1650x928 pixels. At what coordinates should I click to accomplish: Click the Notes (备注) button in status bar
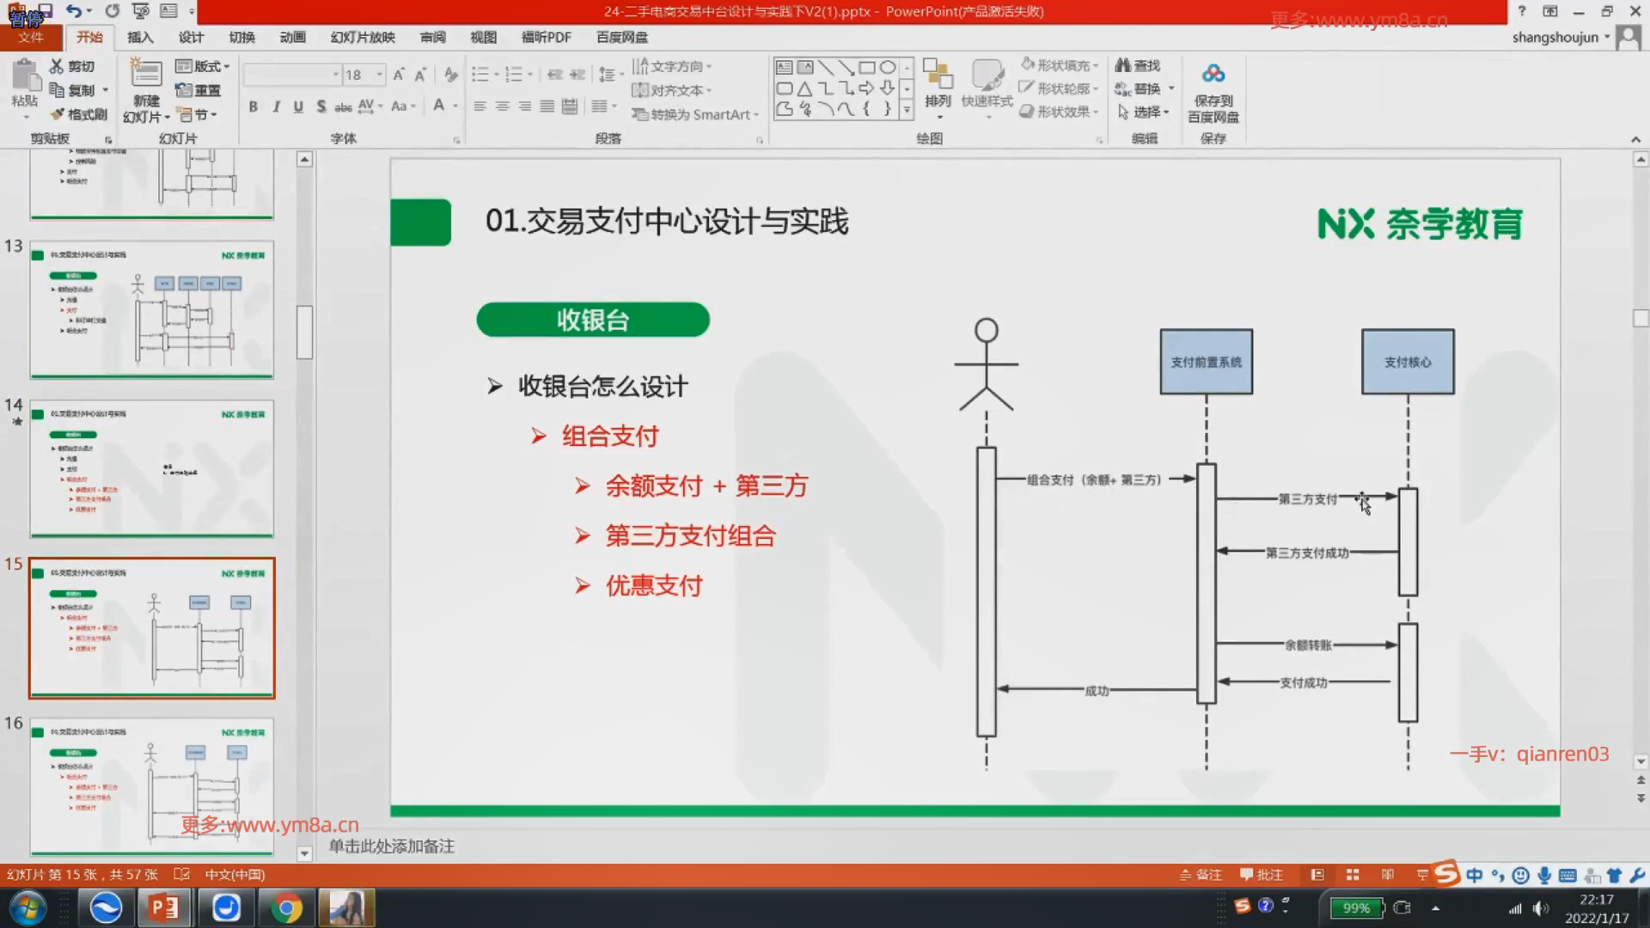(1201, 875)
